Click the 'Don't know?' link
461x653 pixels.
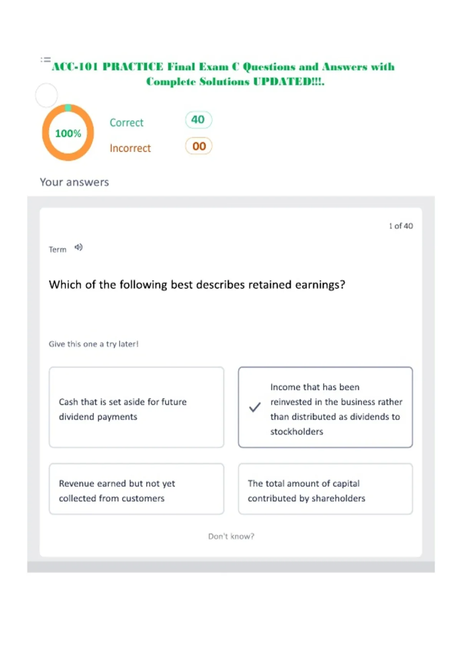[x=231, y=536]
